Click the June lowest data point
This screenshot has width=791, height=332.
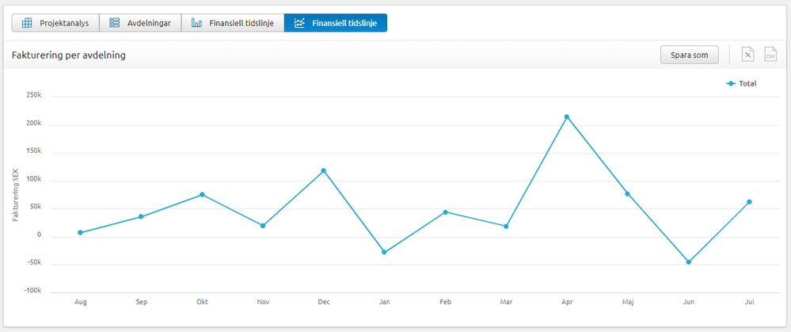(689, 261)
